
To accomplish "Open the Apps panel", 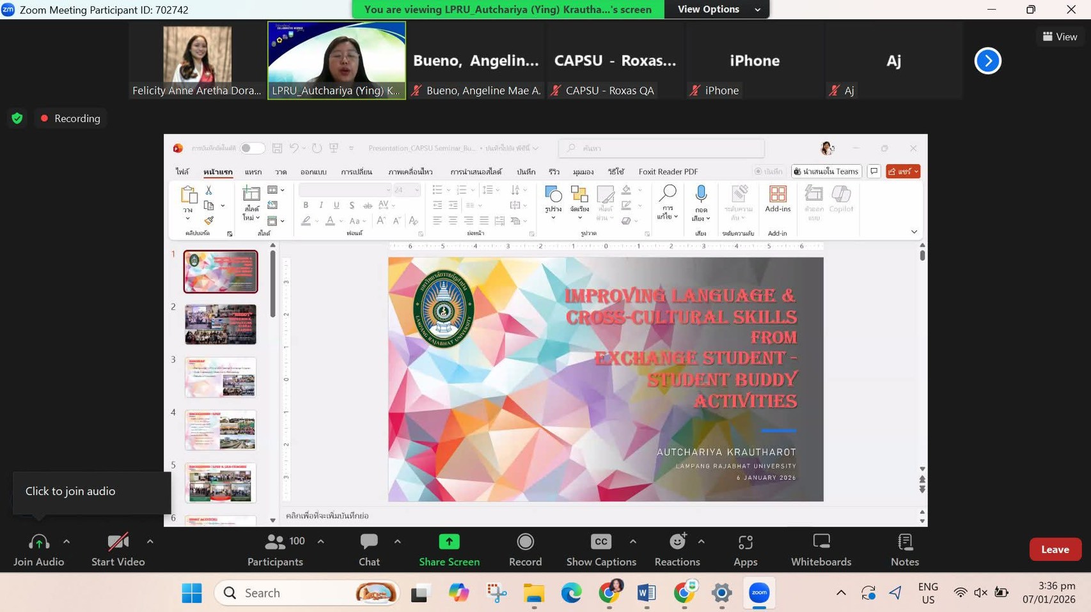I will [x=745, y=549].
